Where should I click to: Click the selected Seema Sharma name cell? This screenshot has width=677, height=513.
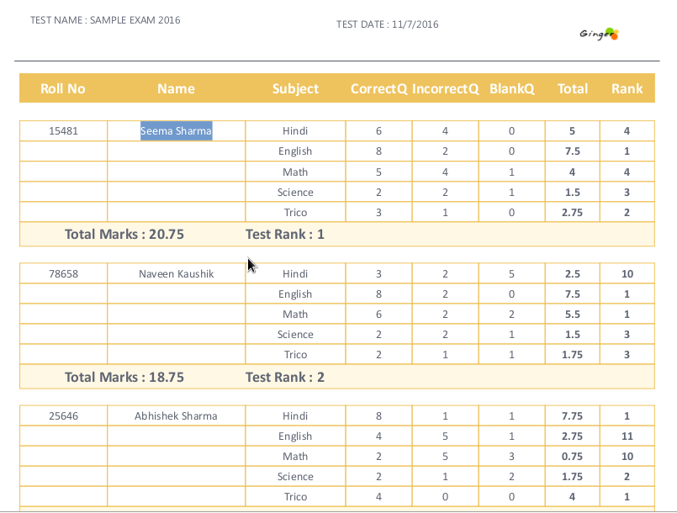(176, 130)
